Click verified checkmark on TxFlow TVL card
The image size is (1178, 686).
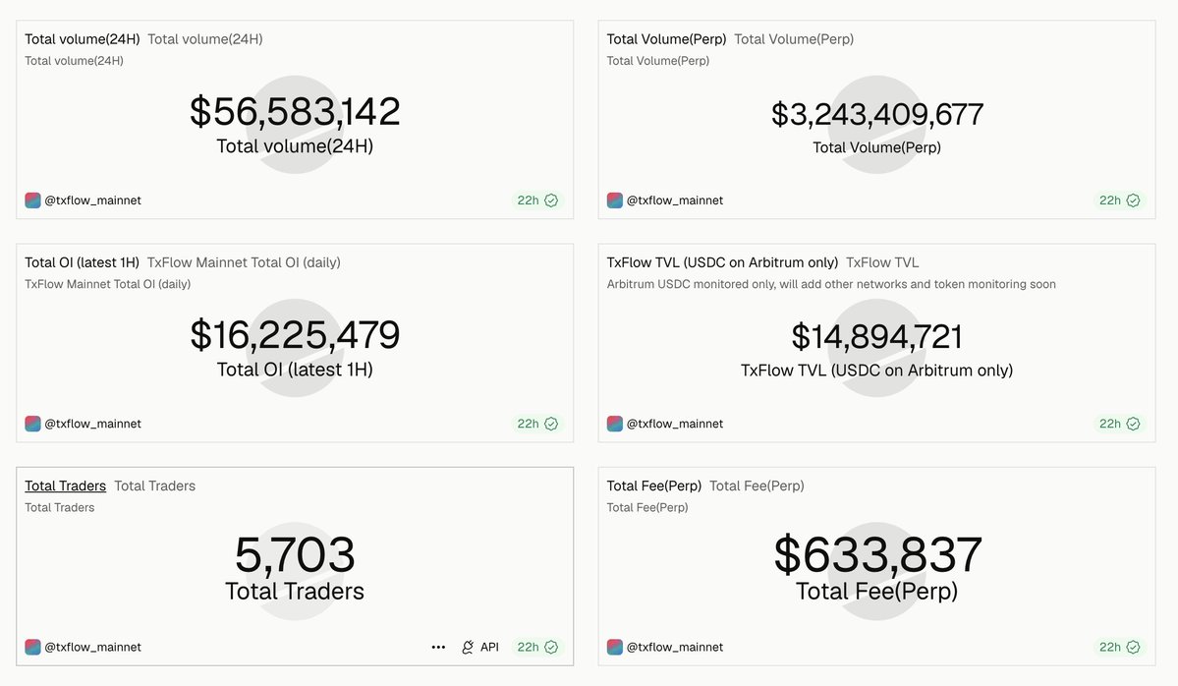pyautogui.click(x=1134, y=424)
